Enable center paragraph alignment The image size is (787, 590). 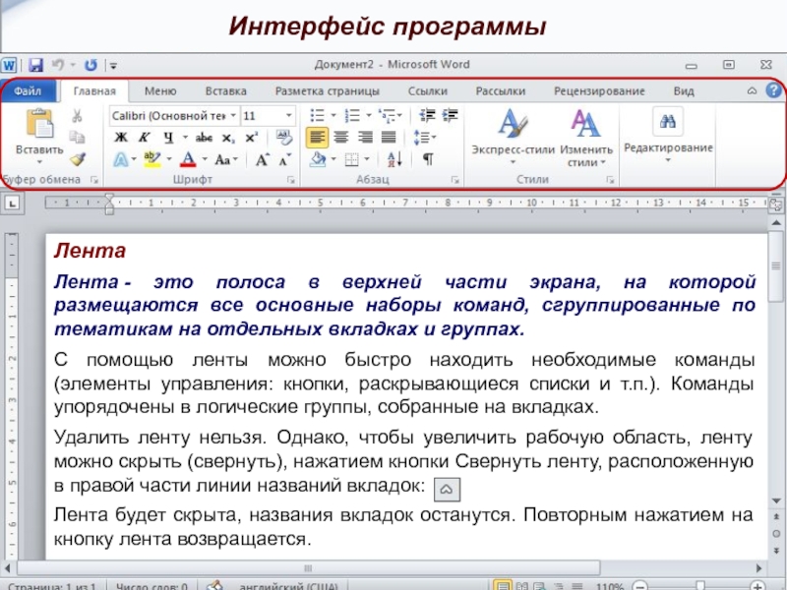click(x=340, y=137)
